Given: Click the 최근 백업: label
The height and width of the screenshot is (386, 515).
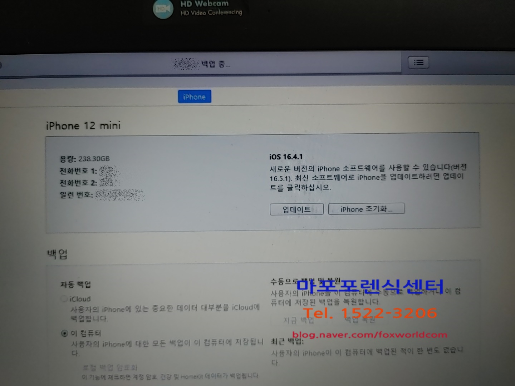Looking at the screenshot, I should [287, 341].
